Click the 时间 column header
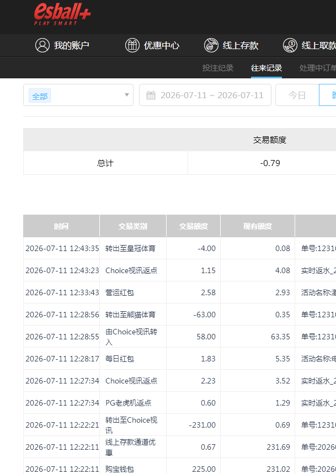Screen dimensions: 336x474 click(x=61, y=226)
